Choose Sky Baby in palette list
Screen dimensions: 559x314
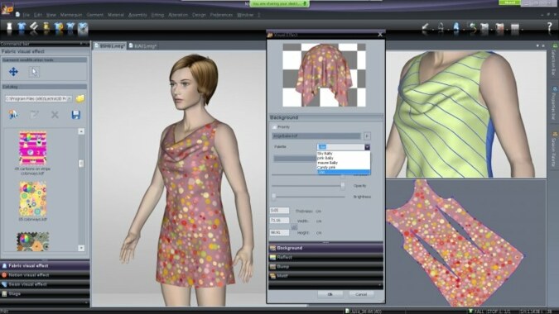pyautogui.click(x=344, y=153)
